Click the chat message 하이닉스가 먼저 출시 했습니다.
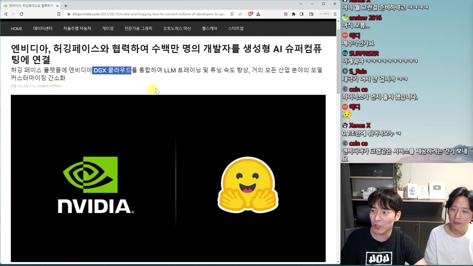 click(380, 97)
